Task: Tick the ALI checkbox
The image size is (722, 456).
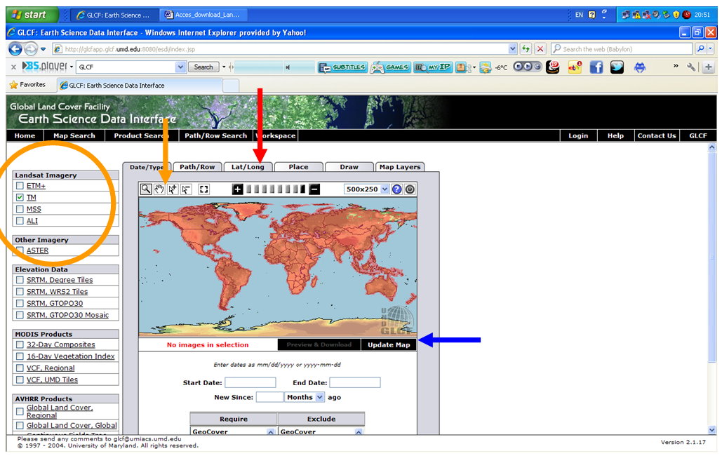Action: 20,220
